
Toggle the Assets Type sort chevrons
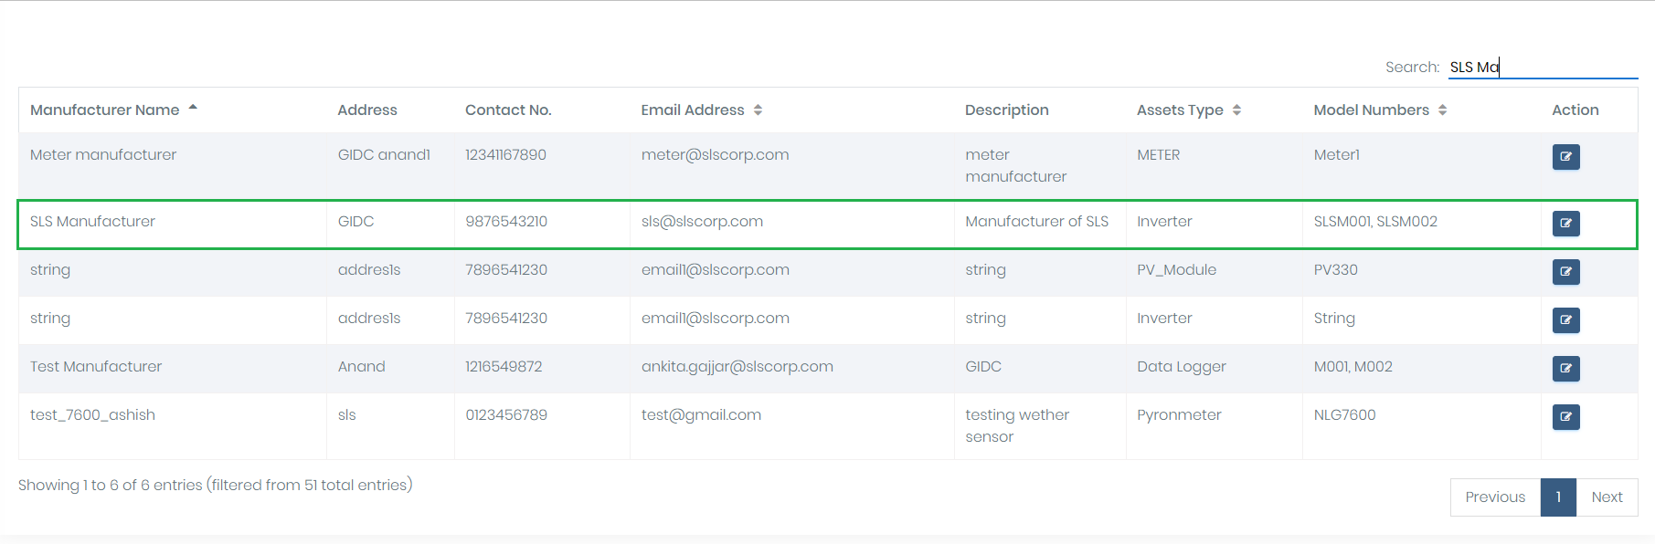(x=1238, y=110)
